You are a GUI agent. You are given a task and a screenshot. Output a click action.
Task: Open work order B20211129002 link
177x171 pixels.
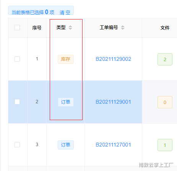point(114,59)
